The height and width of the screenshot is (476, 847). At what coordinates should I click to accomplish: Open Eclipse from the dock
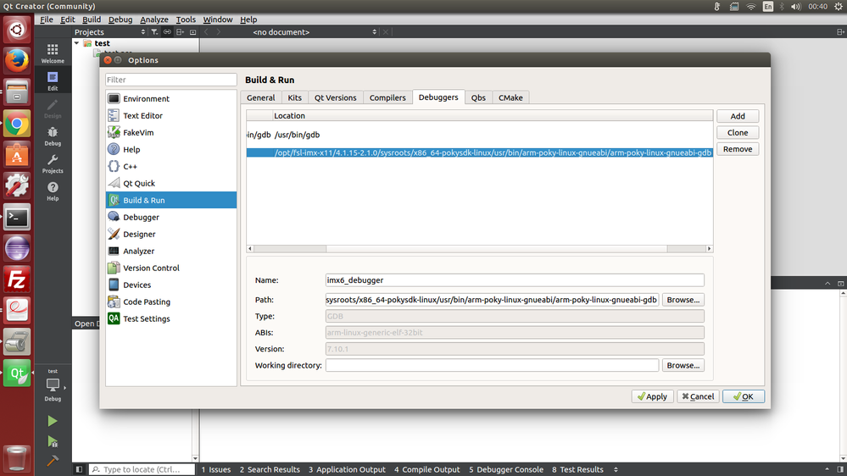point(17,249)
